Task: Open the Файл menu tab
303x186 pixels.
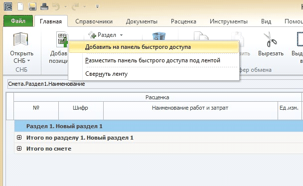Action: (18, 21)
